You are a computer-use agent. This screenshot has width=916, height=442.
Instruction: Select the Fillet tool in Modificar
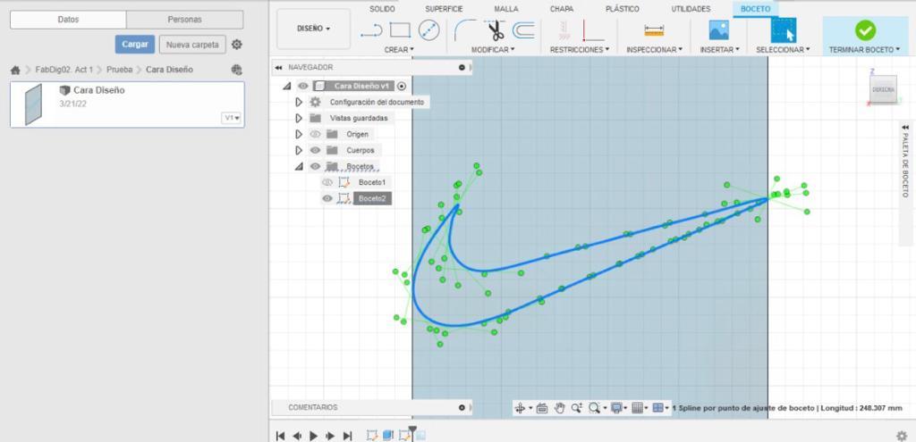465,29
